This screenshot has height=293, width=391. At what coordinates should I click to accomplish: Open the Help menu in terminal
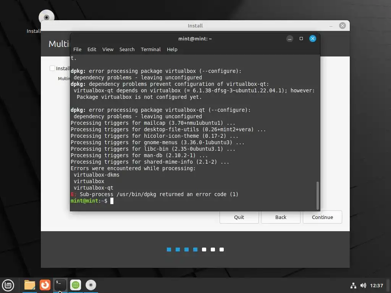(172, 49)
